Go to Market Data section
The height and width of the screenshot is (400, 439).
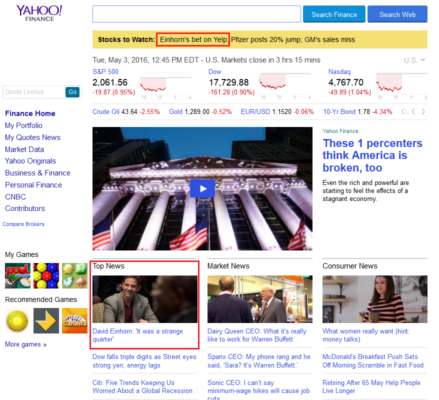24,149
